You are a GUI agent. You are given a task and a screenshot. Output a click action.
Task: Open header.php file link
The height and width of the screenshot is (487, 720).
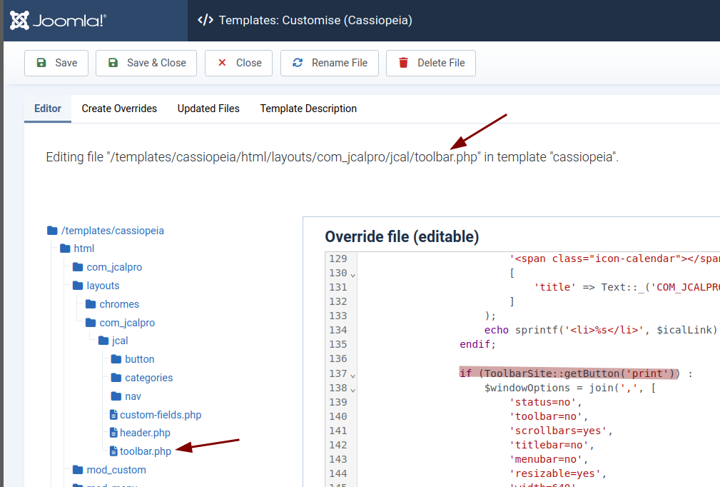pyautogui.click(x=145, y=433)
